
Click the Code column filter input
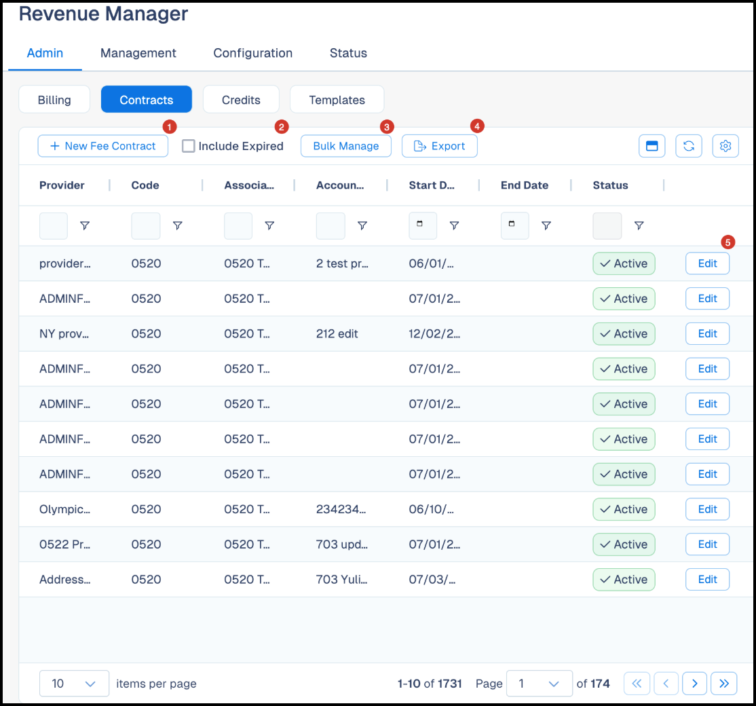point(146,225)
